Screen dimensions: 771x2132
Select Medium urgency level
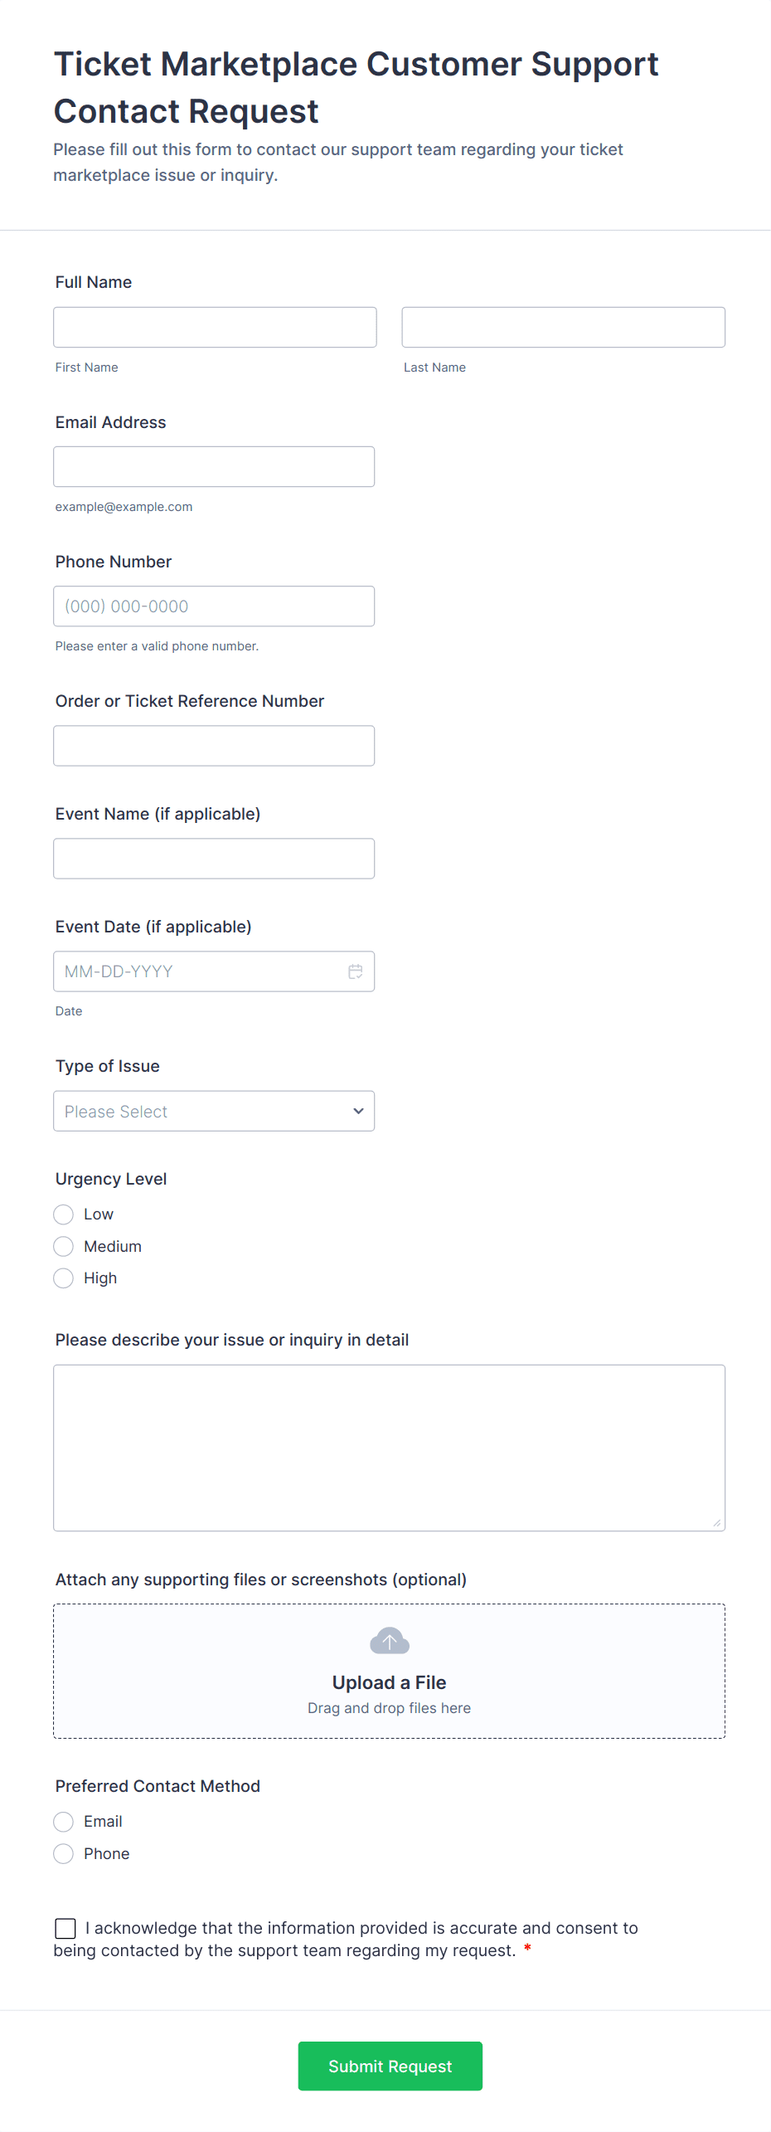pos(64,1246)
